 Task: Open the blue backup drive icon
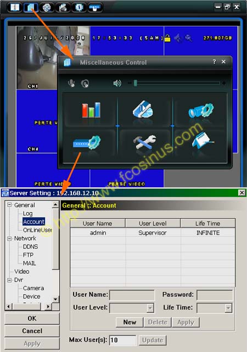click(143, 109)
